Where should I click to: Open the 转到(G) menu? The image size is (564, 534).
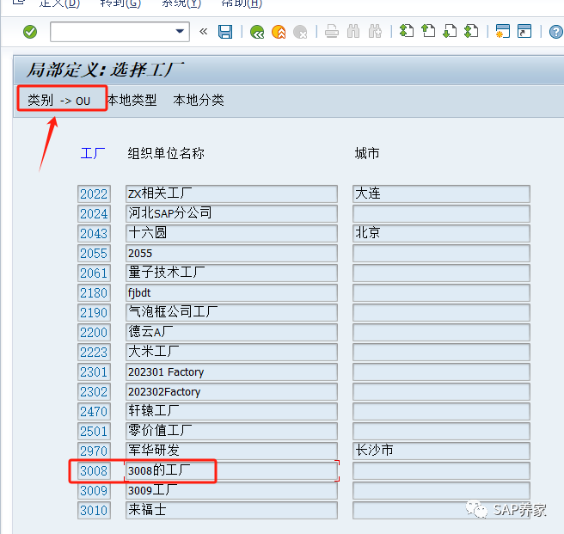[x=120, y=3]
